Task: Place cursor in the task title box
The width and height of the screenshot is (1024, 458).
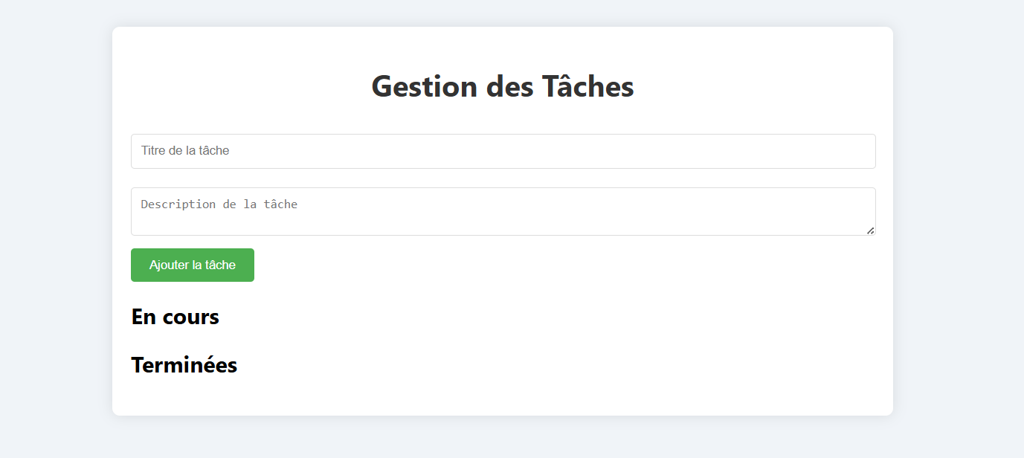Action: [x=503, y=151]
